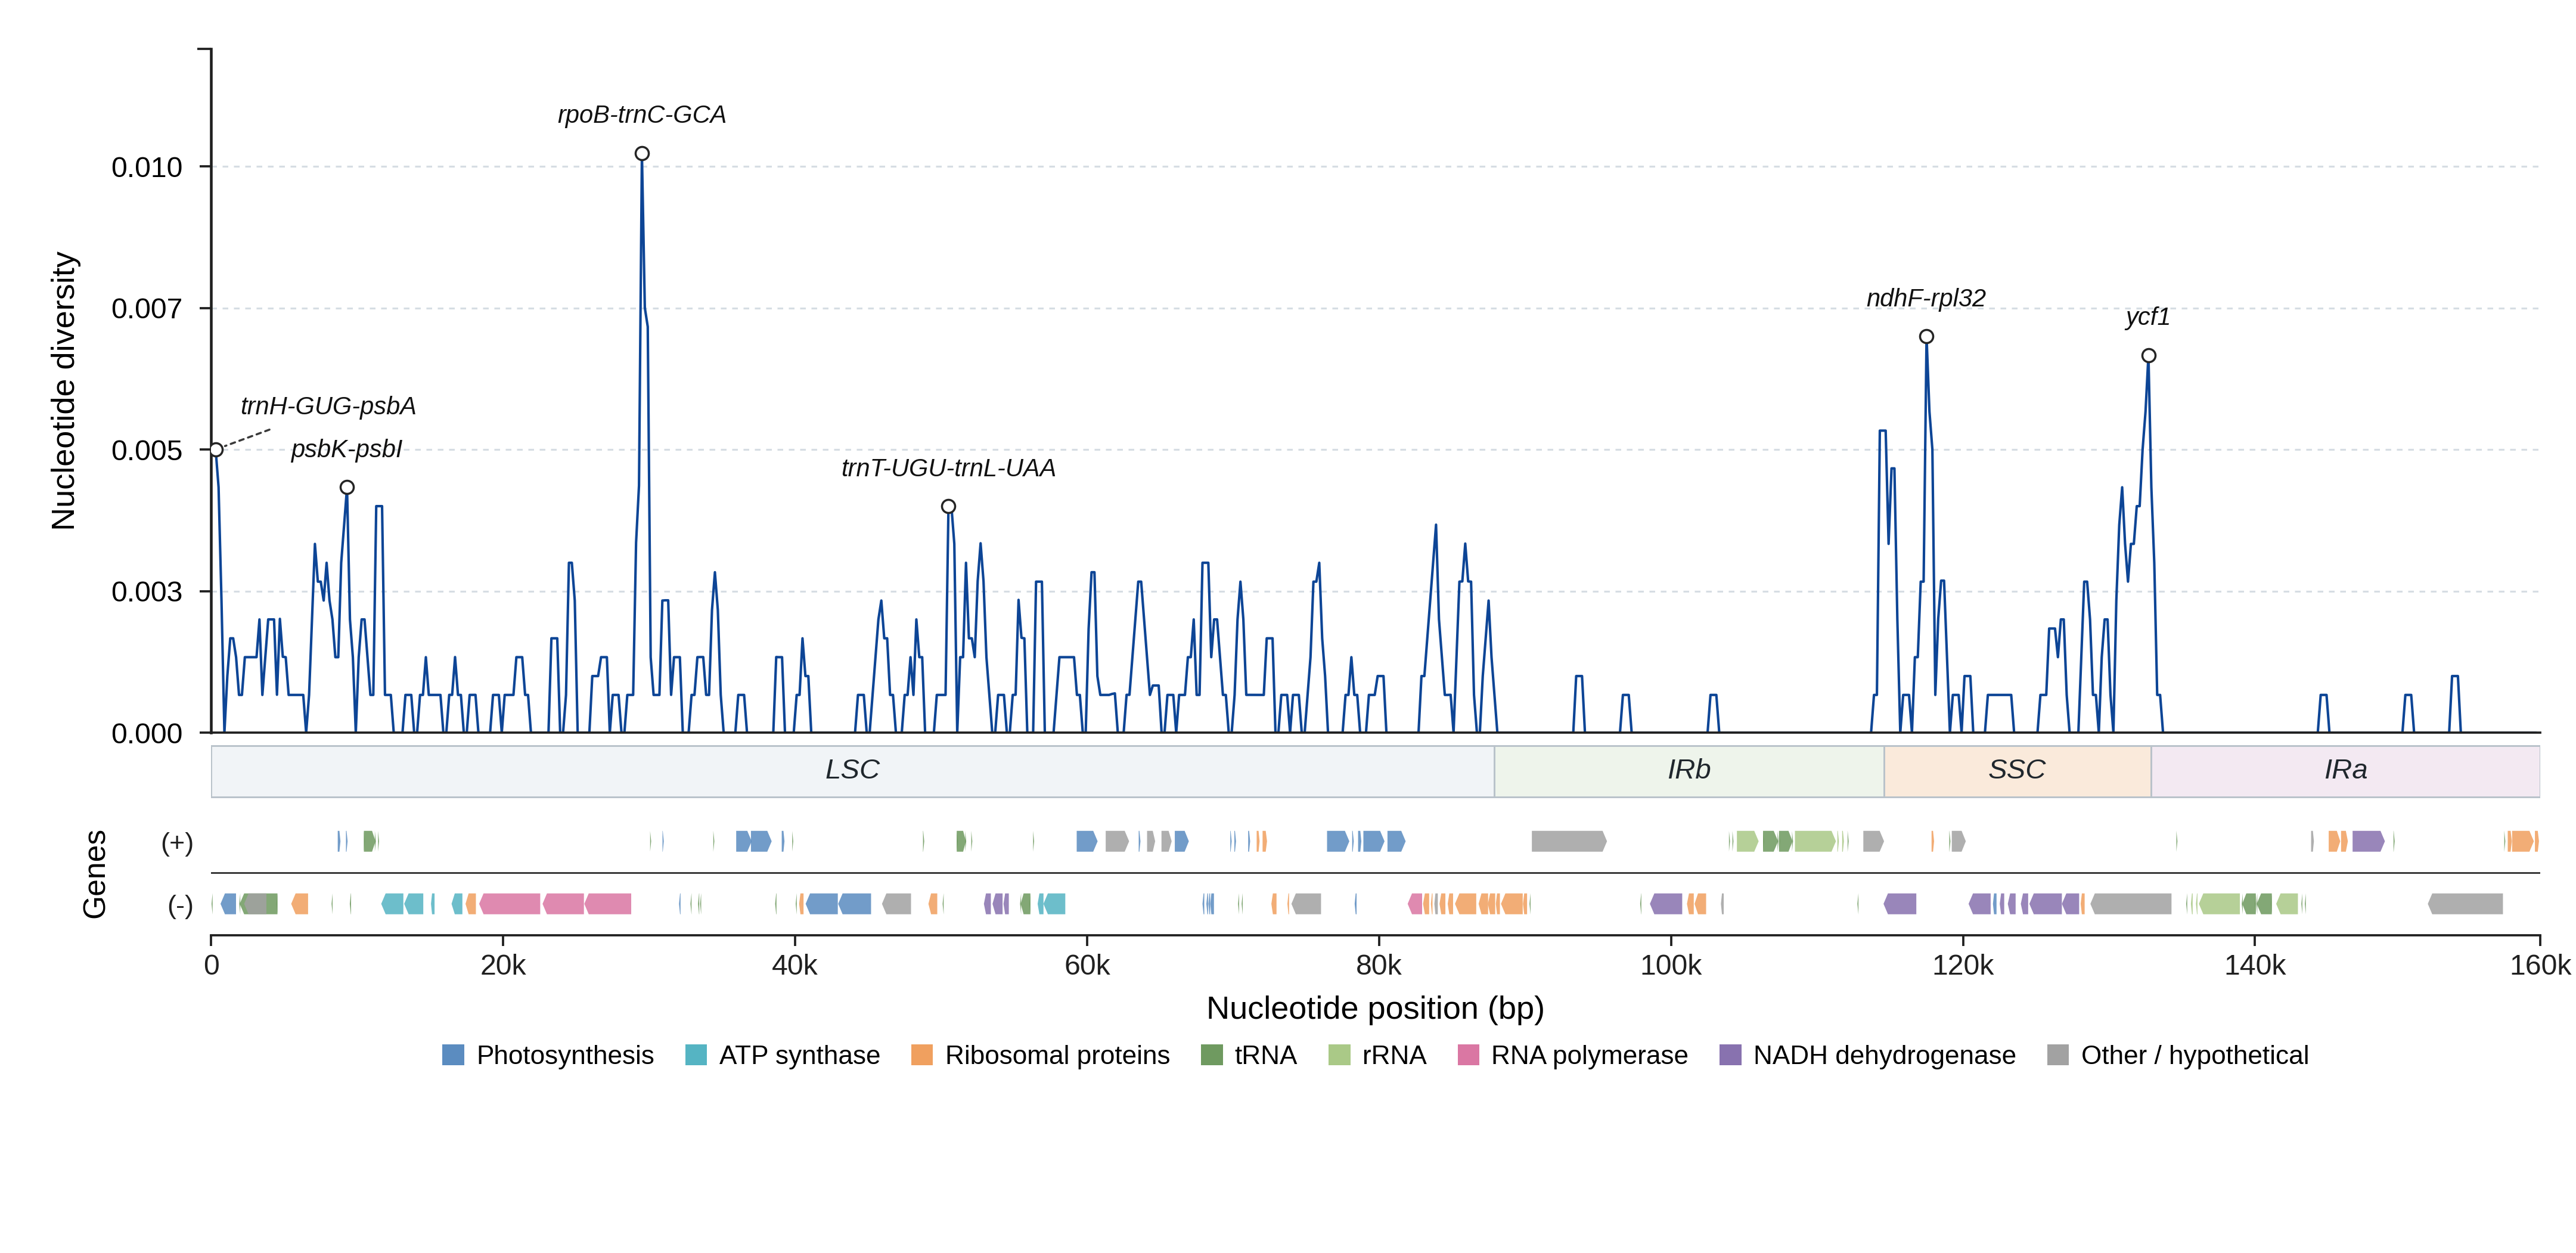Click the (+) strand label

(x=177, y=842)
